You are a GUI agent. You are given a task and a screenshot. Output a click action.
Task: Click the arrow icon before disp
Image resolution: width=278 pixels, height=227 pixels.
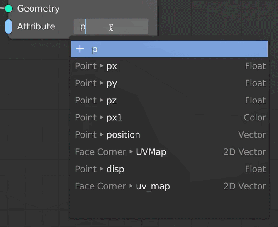tap(102, 169)
